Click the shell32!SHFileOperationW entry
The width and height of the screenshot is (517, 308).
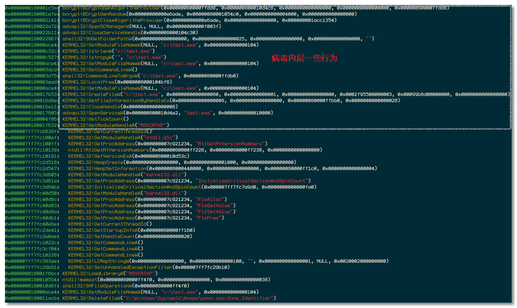[126, 286]
